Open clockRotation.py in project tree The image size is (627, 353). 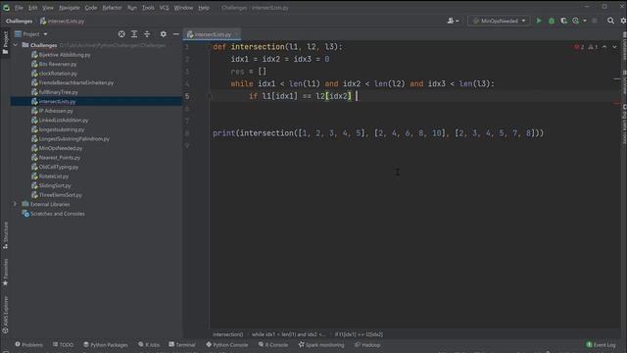(58, 74)
